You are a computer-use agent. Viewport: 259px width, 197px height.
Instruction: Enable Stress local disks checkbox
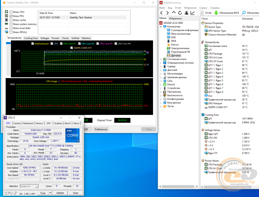[11, 28]
